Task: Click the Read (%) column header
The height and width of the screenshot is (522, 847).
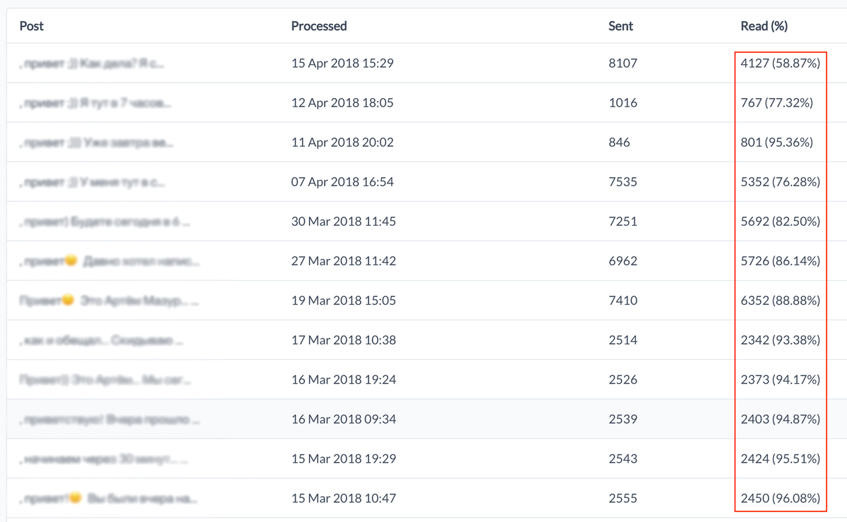Action: coord(764,26)
